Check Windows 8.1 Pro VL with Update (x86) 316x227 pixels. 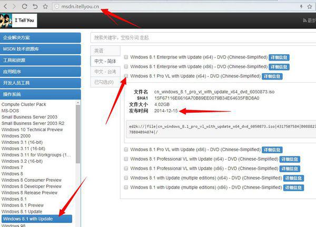(126, 150)
